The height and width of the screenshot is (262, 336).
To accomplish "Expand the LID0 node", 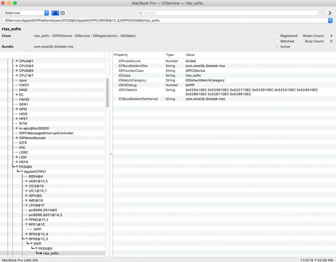I will [17, 157].
